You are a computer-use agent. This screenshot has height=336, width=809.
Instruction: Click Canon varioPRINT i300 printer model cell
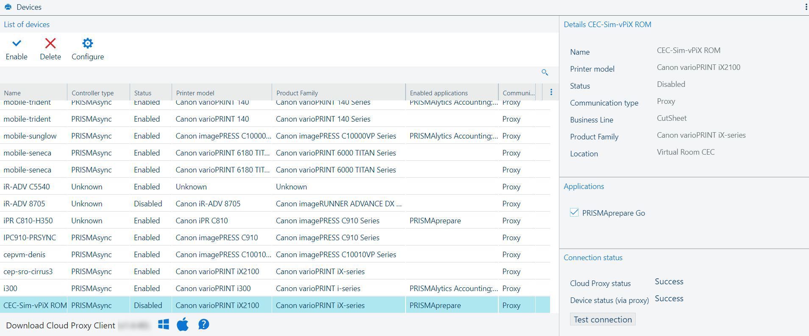[213, 289]
